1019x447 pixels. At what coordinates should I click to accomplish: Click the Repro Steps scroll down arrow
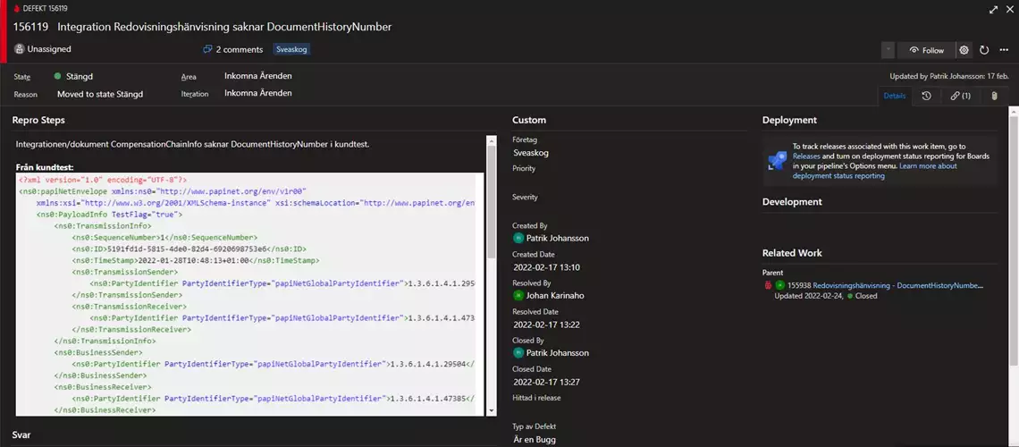point(492,410)
